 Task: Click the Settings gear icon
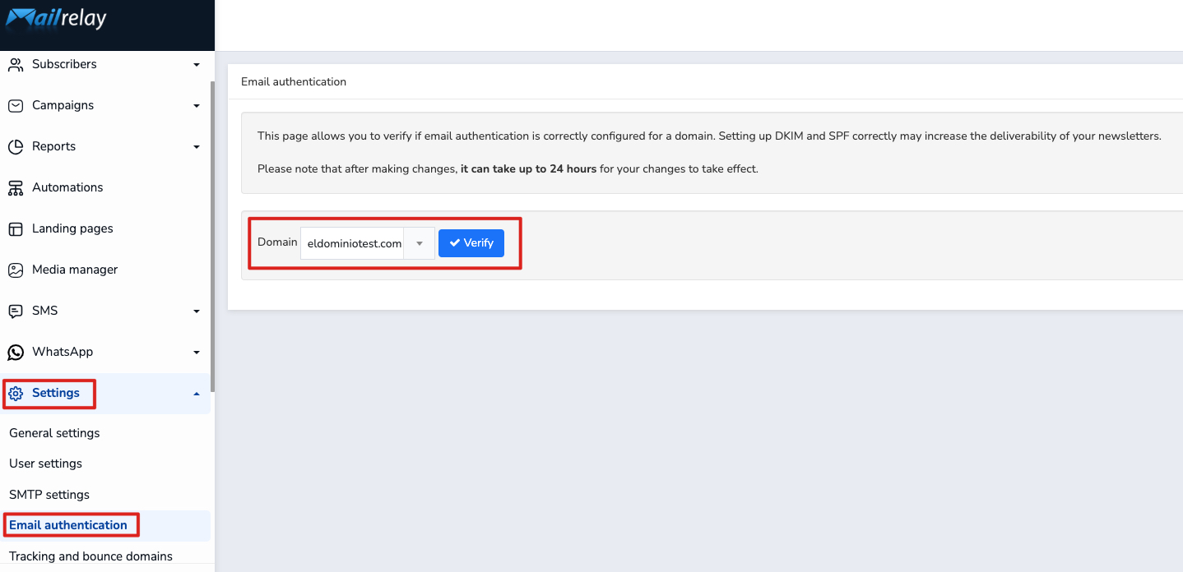16,394
